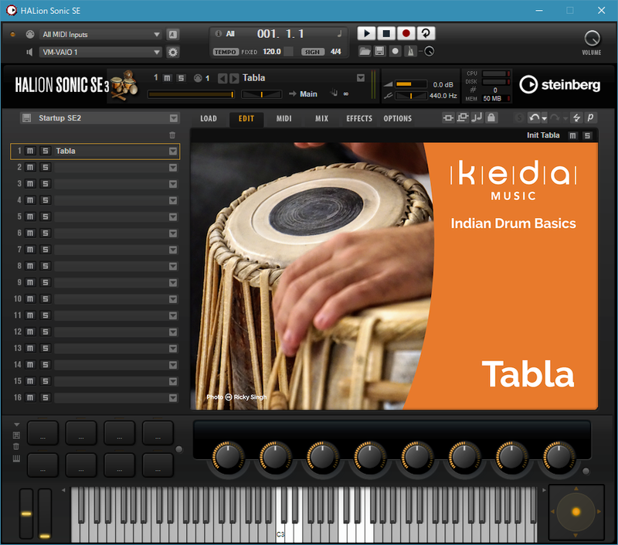The width and height of the screenshot is (618, 545).
Task: Click the TEMPO button
Action: (x=226, y=52)
